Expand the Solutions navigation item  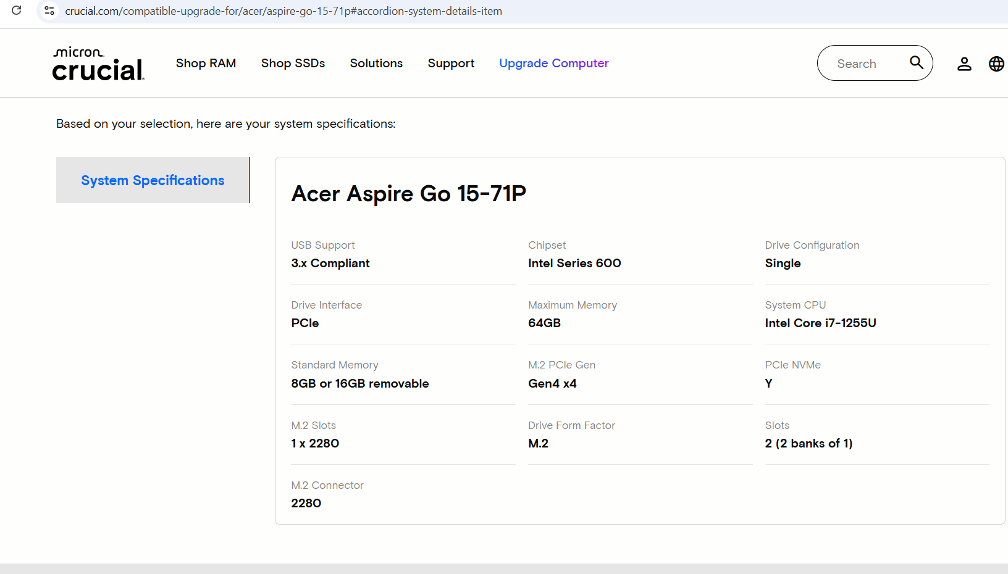tap(376, 63)
